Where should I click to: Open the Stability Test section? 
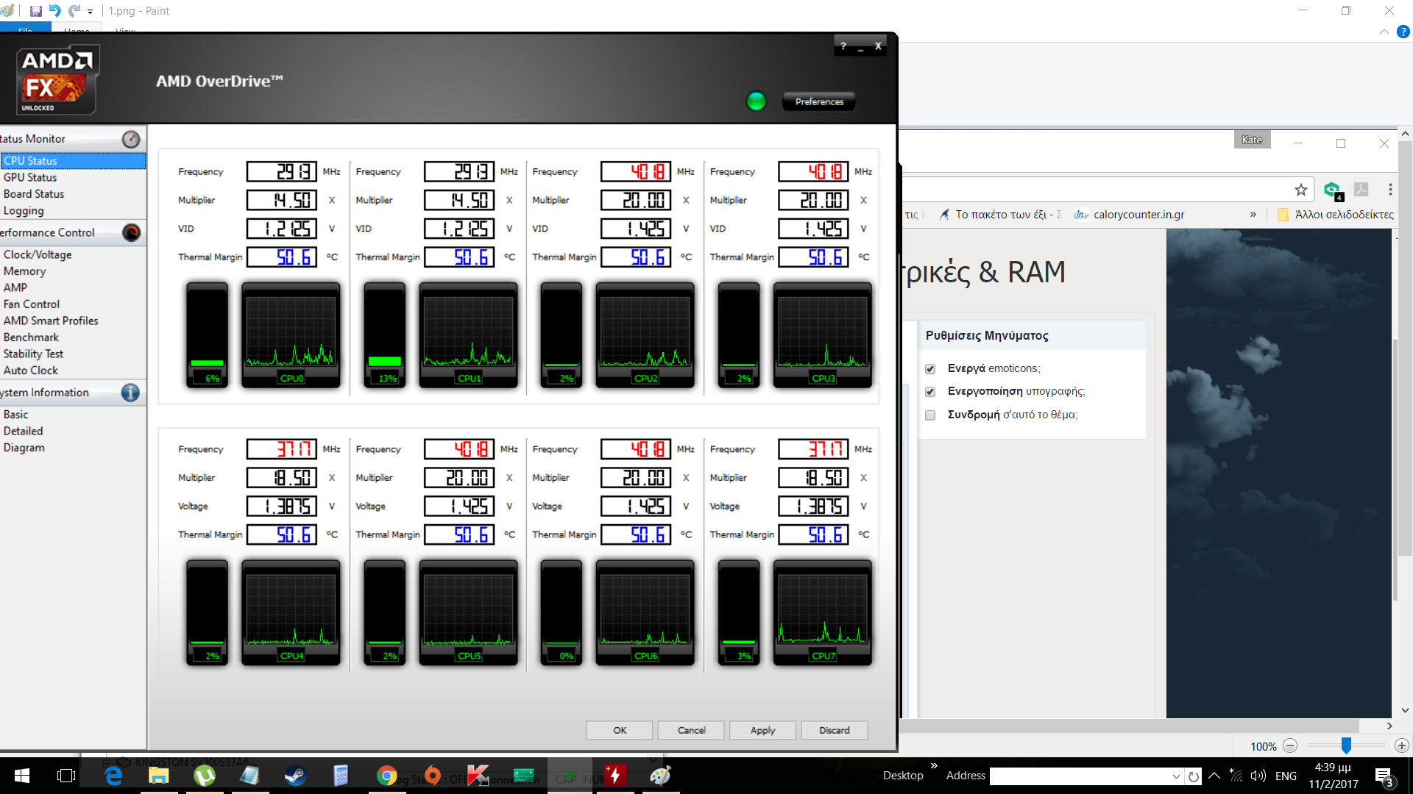[x=33, y=354]
